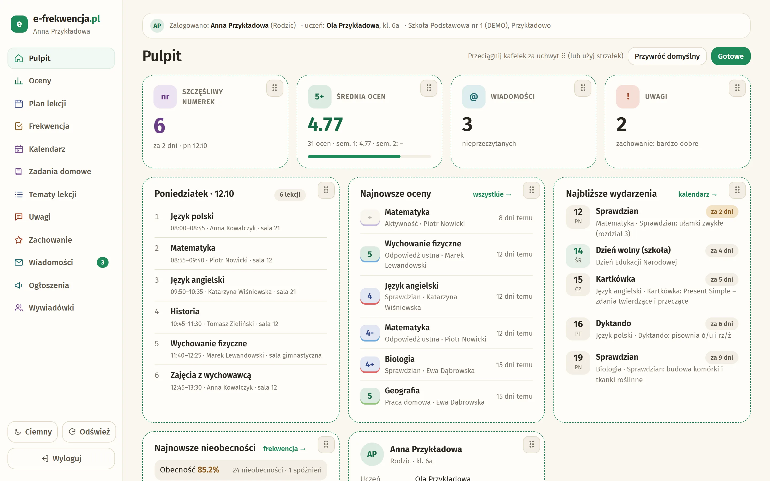Open Frekwencja section
The height and width of the screenshot is (481, 770).
(61, 126)
